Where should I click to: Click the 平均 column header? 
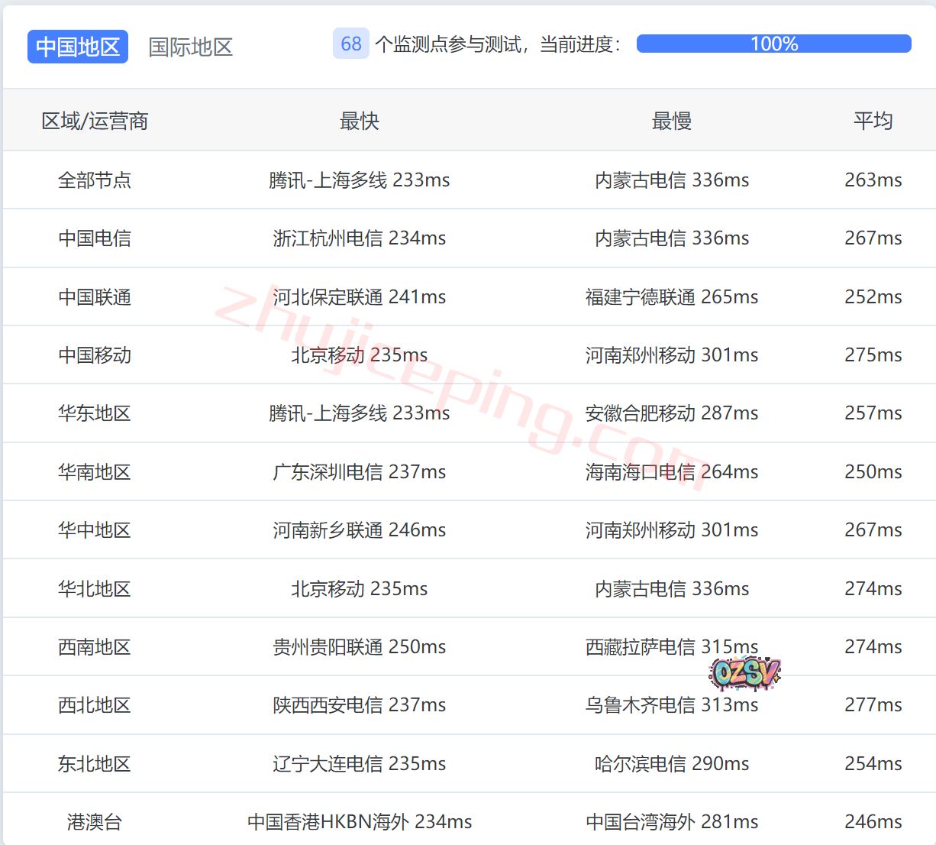[x=873, y=121]
